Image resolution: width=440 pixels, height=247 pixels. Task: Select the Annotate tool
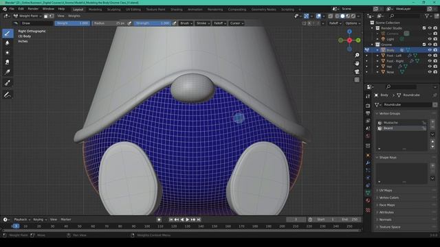(8, 95)
